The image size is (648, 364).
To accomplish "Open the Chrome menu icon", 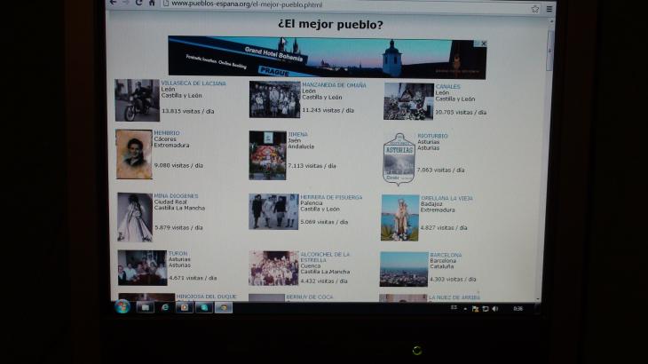I will point(549,8).
